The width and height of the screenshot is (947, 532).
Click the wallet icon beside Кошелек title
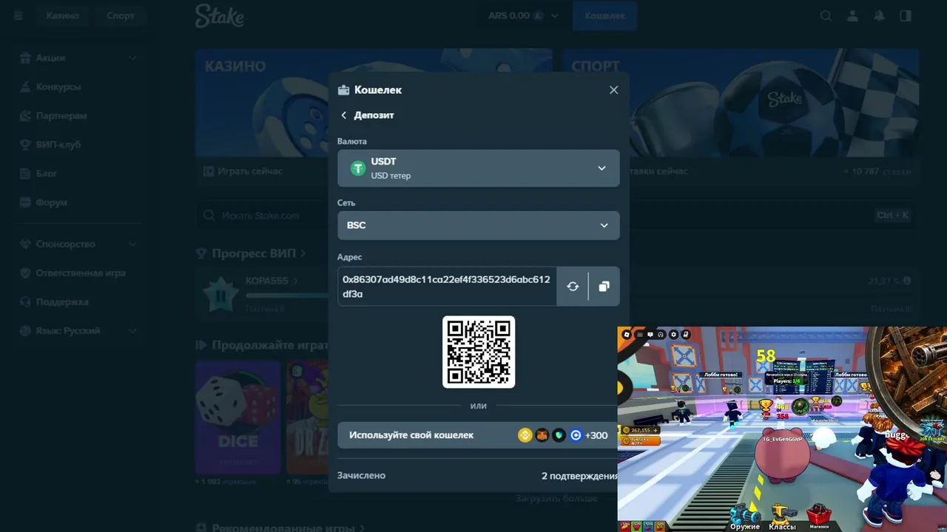(343, 90)
